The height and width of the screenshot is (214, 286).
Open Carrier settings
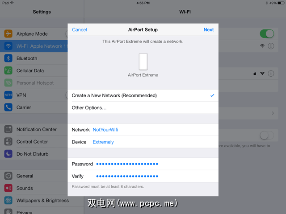[x=34, y=107]
